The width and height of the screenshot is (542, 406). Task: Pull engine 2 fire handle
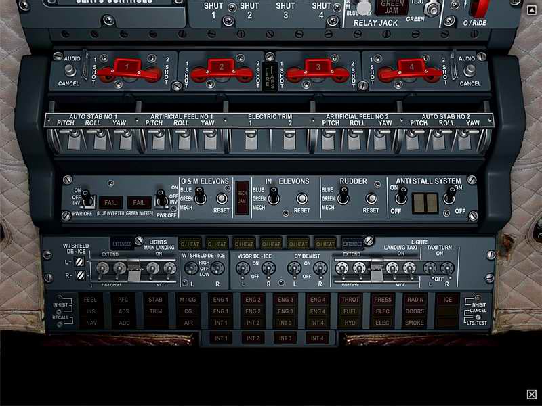click(222, 70)
